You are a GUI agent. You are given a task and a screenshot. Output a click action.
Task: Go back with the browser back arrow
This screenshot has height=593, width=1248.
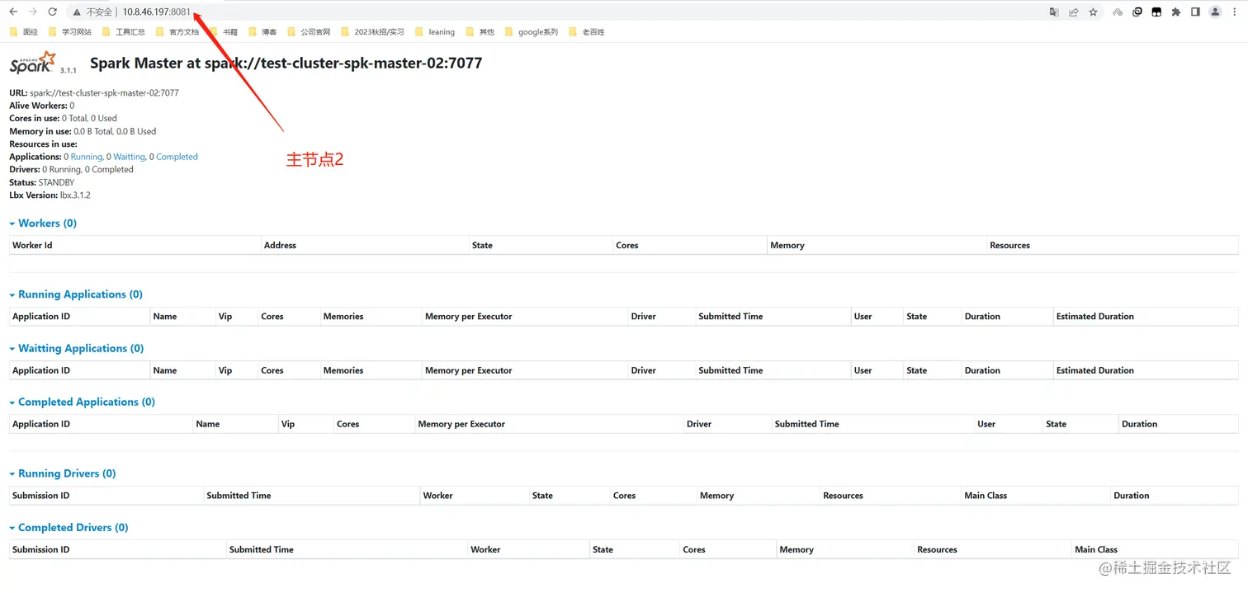(x=13, y=12)
